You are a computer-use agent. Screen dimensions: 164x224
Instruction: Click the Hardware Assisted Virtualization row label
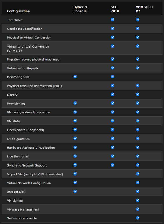coord(31,148)
